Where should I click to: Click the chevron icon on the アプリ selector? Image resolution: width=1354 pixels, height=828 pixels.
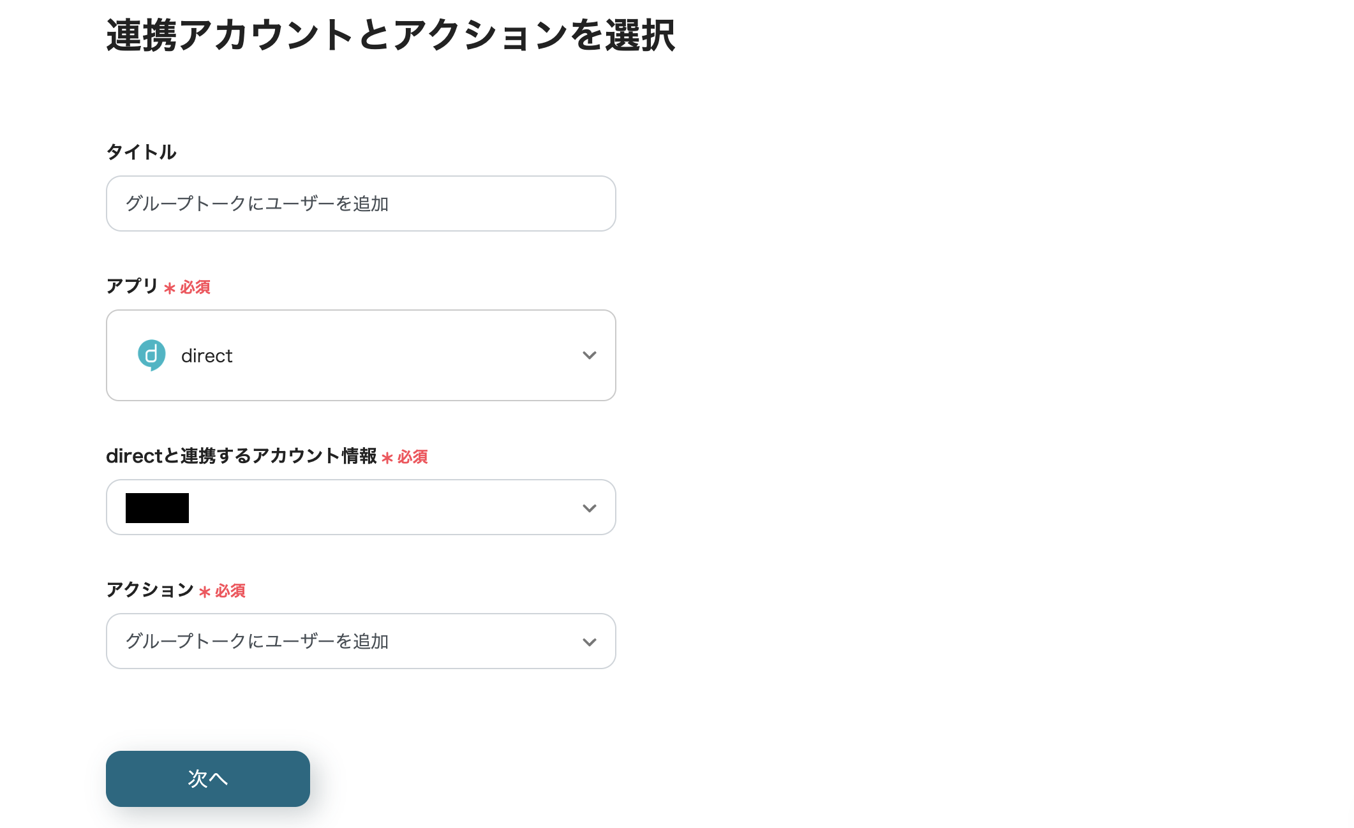point(589,355)
